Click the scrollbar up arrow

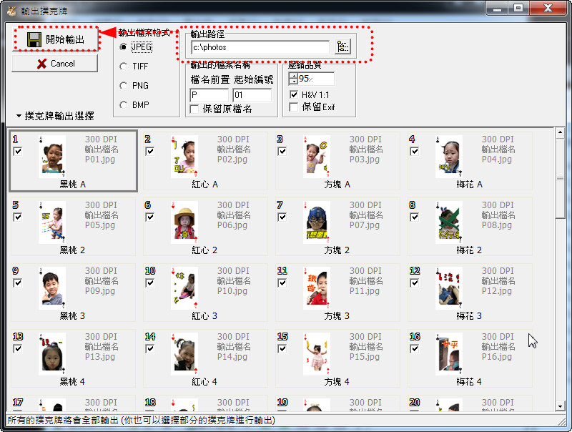pos(561,132)
